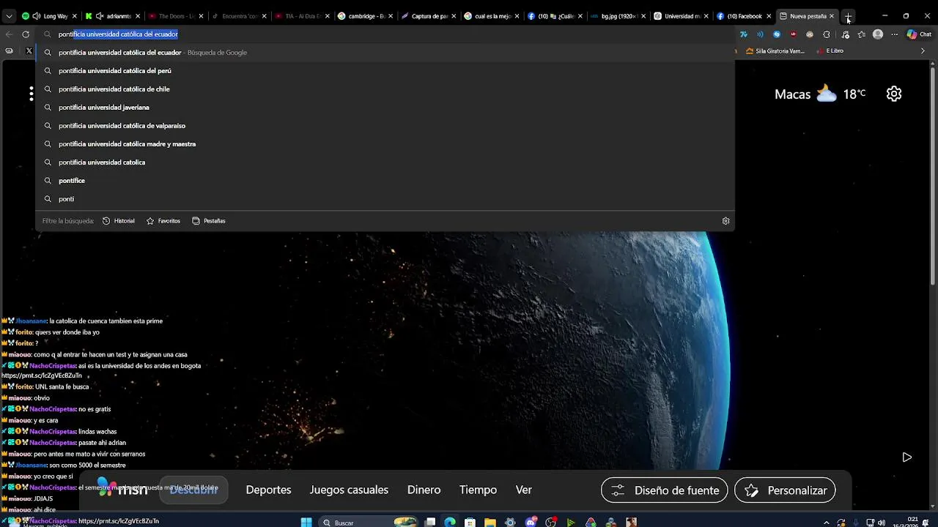The image size is (938, 527).
Task: Open the Shazam extension icon
Action: (777, 34)
